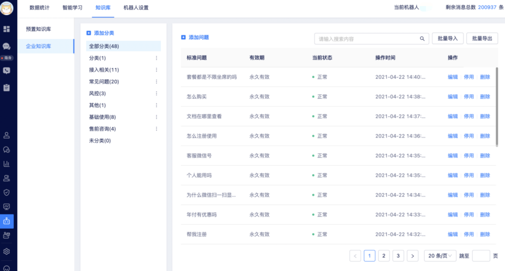
Task: Open the dashboard grid icon in sidebar
Action: coord(6,29)
